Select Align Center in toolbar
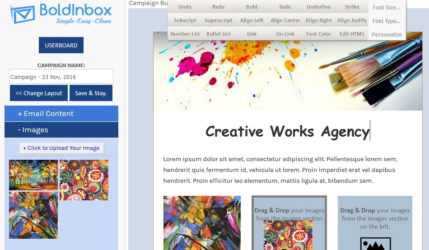This screenshot has width=429, height=250. pyautogui.click(x=285, y=20)
